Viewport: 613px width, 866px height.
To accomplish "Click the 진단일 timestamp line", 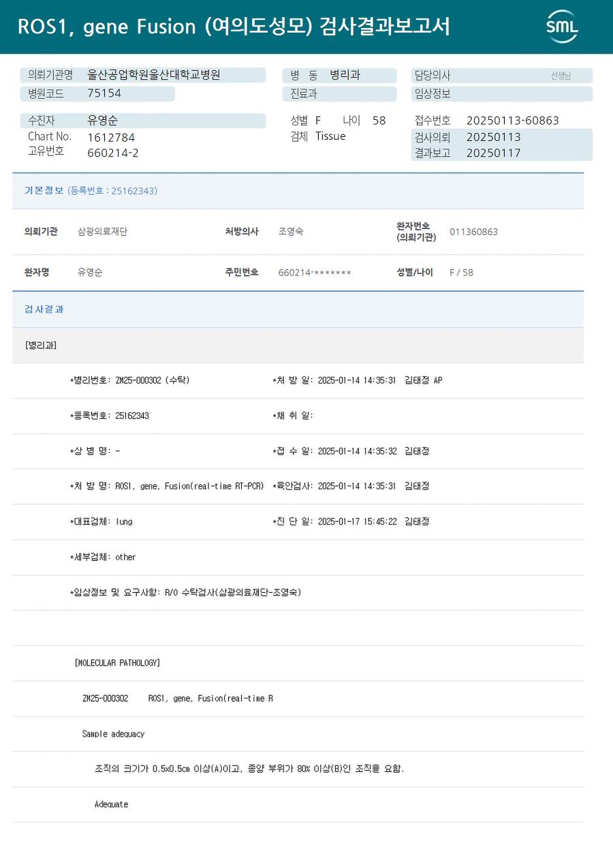I will pos(351,522).
